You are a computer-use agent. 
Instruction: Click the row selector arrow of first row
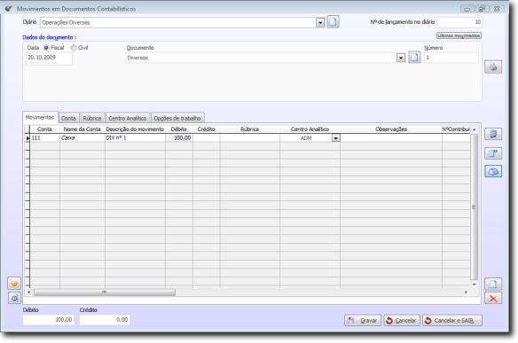(x=27, y=138)
